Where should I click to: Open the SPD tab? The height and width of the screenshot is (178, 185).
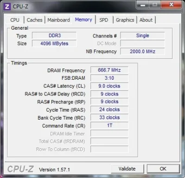pos(104,20)
